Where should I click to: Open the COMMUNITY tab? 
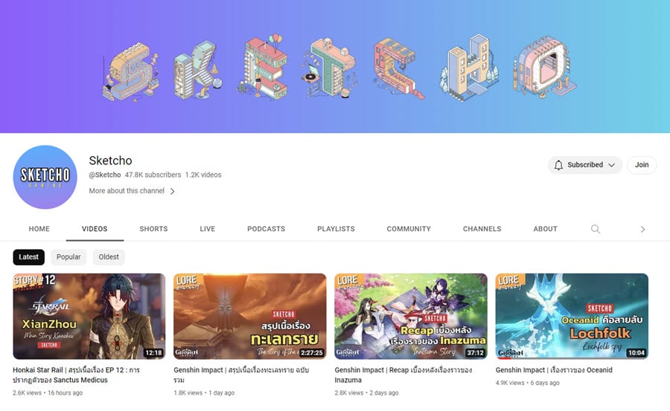pos(409,229)
